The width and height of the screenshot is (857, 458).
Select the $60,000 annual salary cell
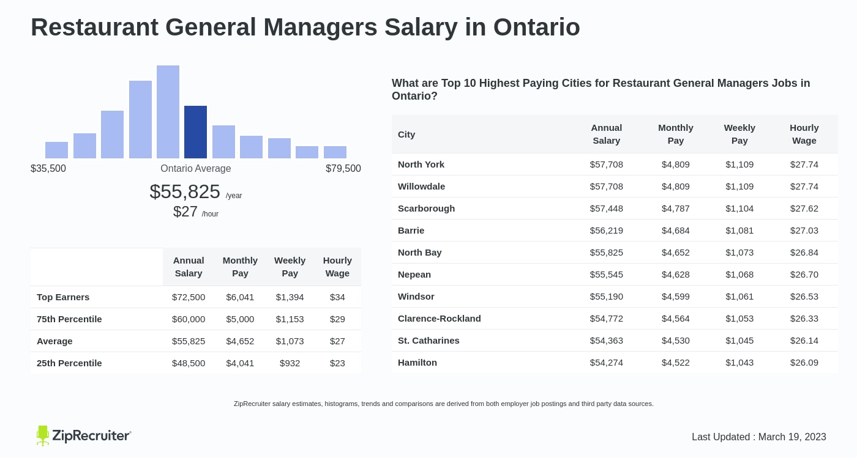pyautogui.click(x=189, y=319)
